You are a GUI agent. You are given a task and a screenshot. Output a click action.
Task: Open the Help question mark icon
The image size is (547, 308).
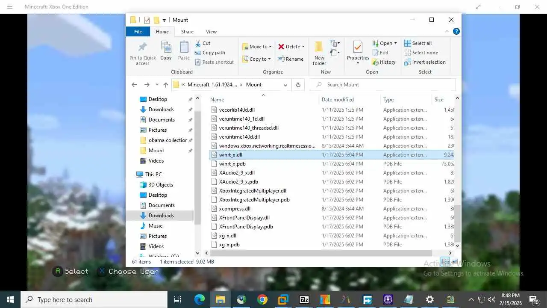tap(456, 31)
